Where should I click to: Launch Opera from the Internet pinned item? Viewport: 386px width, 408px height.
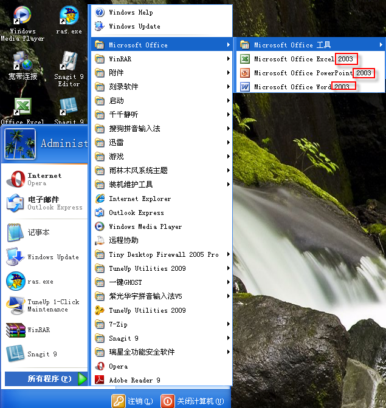(44, 179)
